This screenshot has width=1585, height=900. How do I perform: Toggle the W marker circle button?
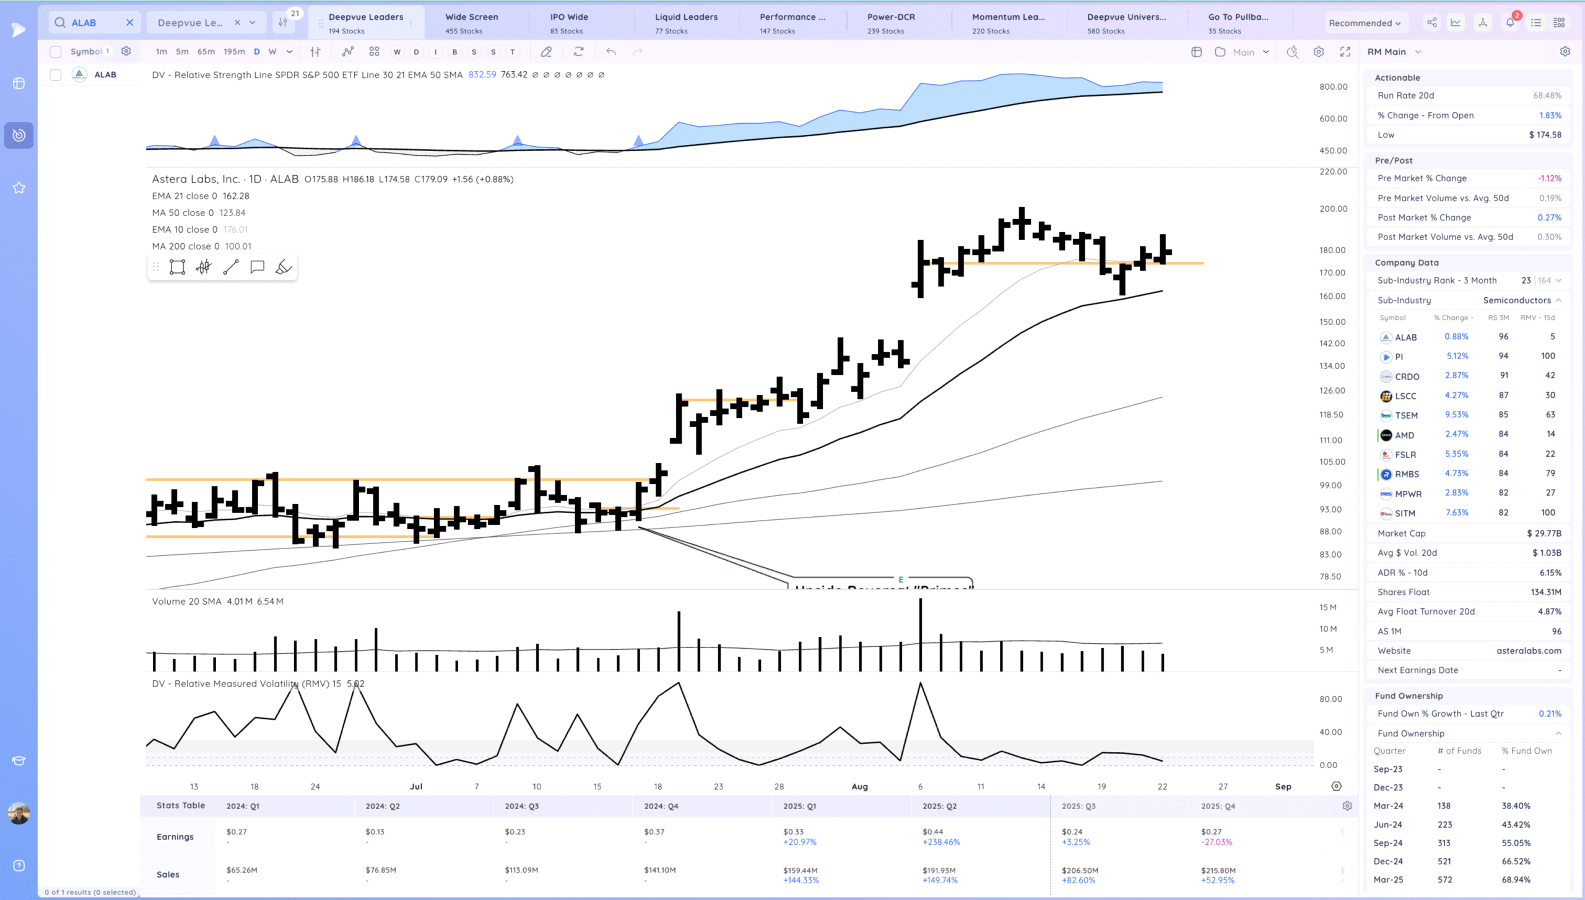click(397, 52)
